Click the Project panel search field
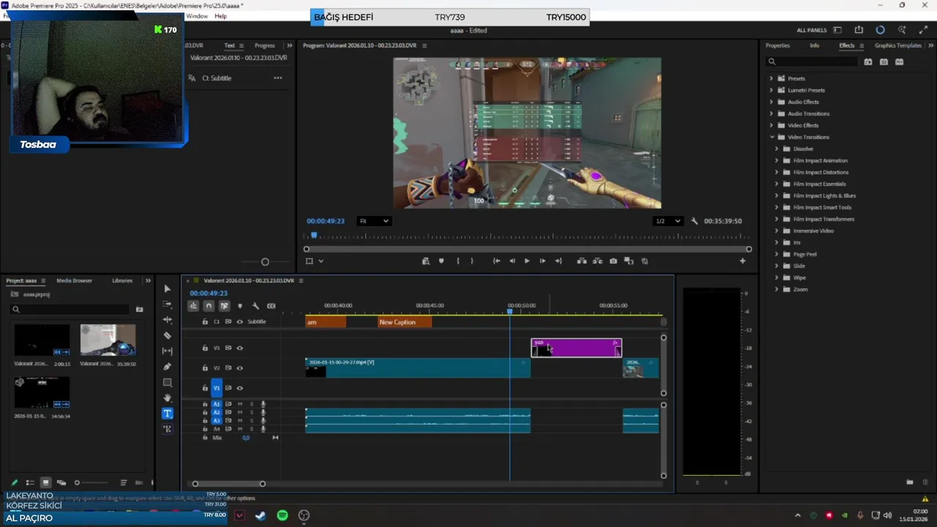This screenshot has height=527, width=937. (x=70, y=310)
